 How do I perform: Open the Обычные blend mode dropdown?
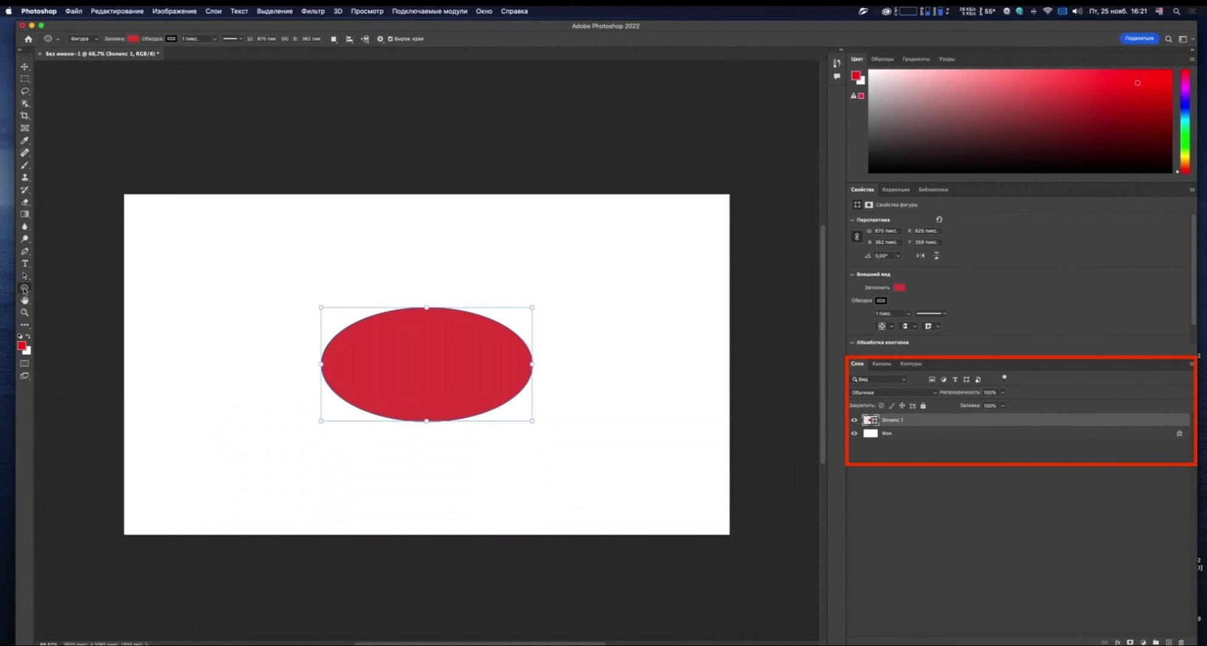pyautogui.click(x=894, y=393)
